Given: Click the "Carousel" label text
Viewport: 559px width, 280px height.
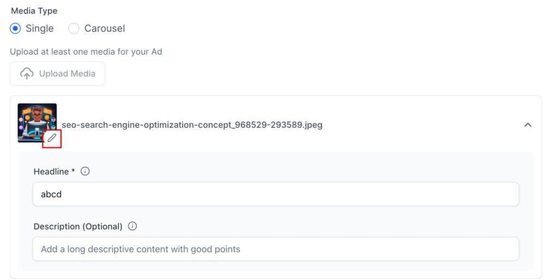Looking at the screenshot, I should coord(104,28).
